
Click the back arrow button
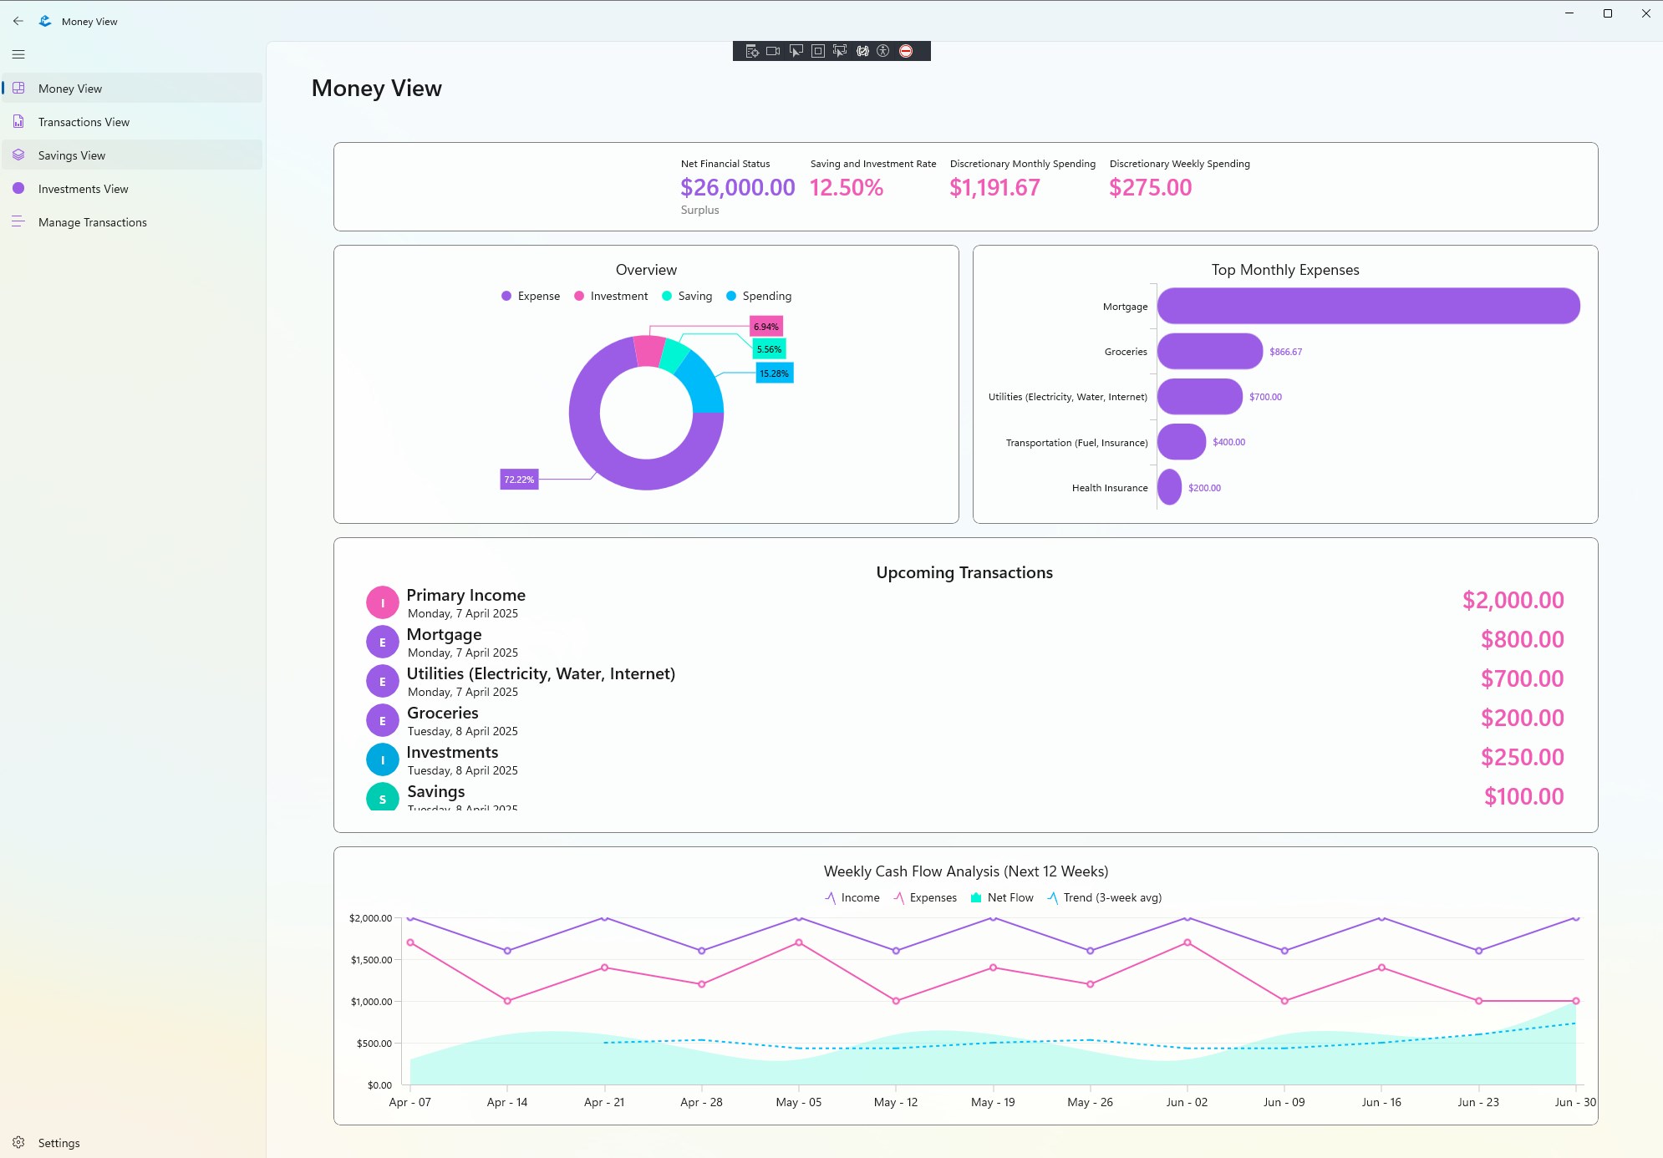(x=18, y=21)
